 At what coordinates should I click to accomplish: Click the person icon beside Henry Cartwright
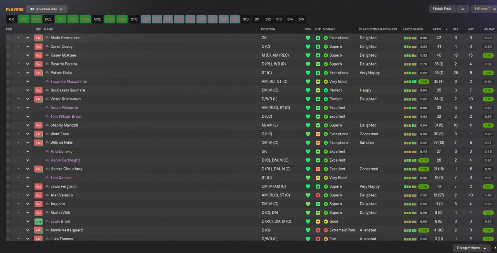click(47, 160)
